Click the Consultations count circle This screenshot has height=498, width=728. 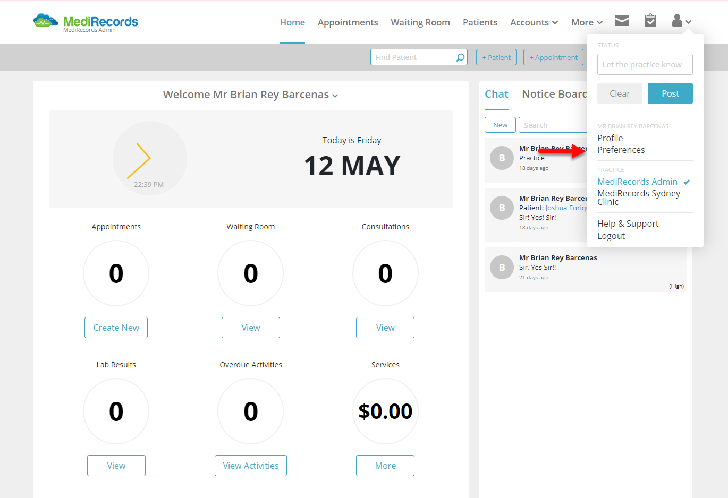[x=385, y=273]
